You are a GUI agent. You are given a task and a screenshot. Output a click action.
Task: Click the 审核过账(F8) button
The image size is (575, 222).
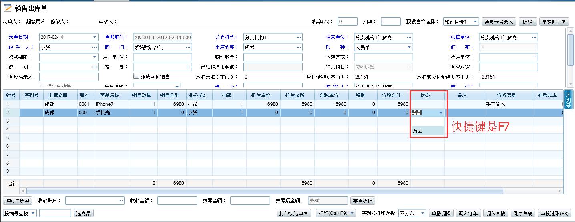coord(554,213)
